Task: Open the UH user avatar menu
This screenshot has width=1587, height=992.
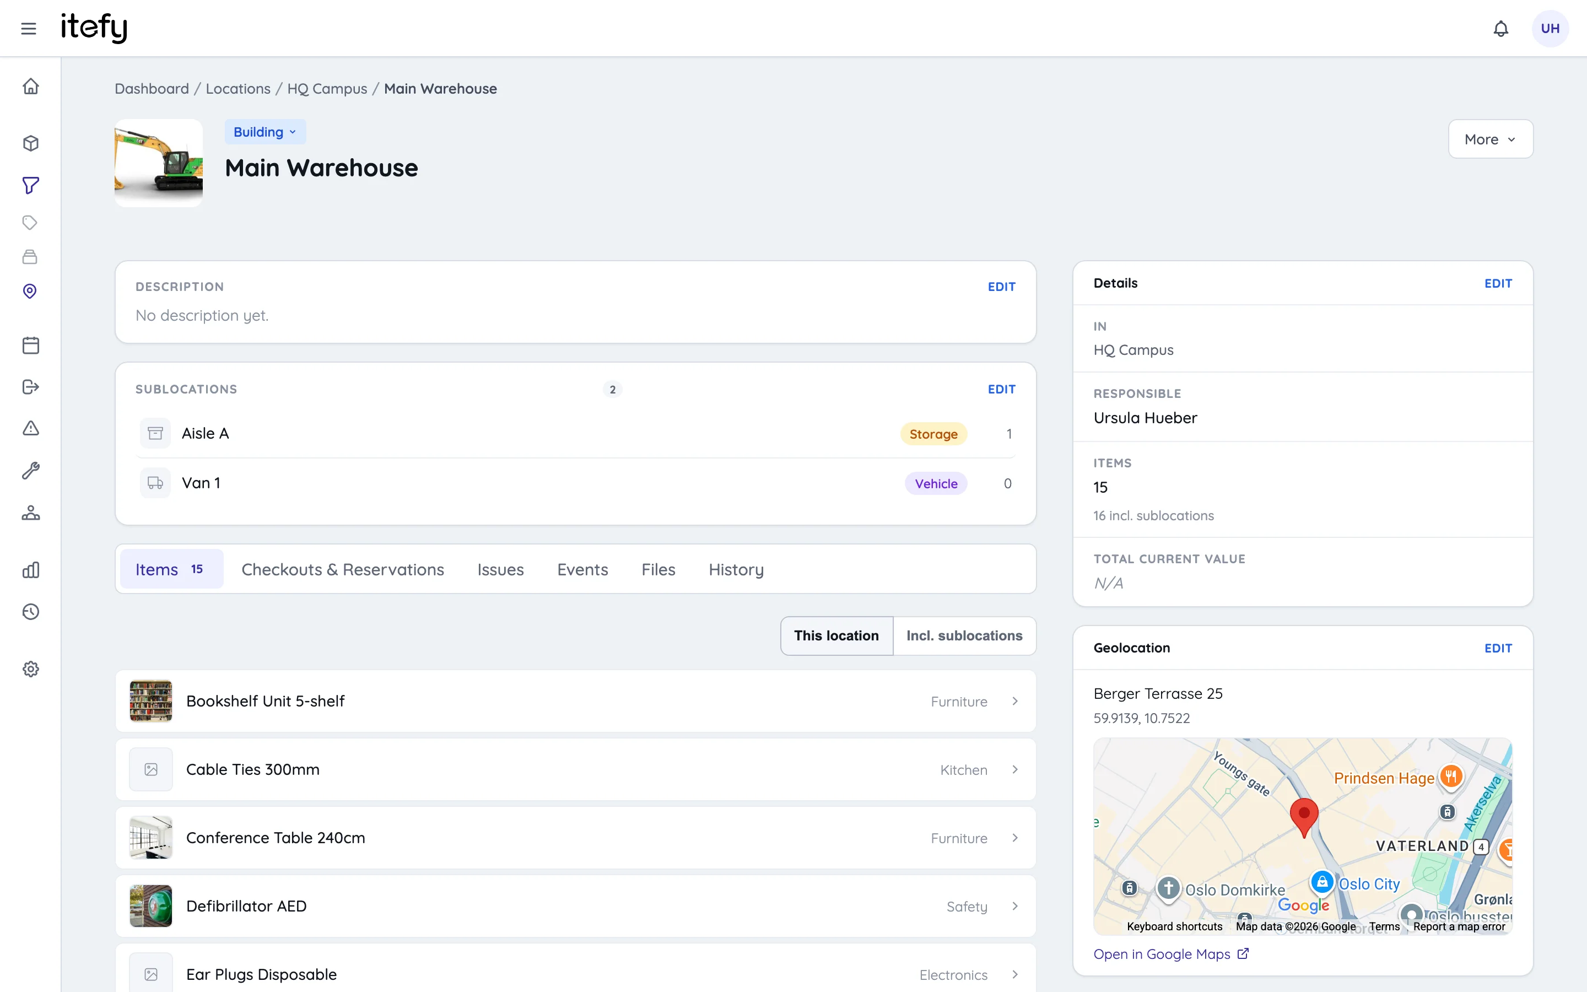Action: point(1550,28)
